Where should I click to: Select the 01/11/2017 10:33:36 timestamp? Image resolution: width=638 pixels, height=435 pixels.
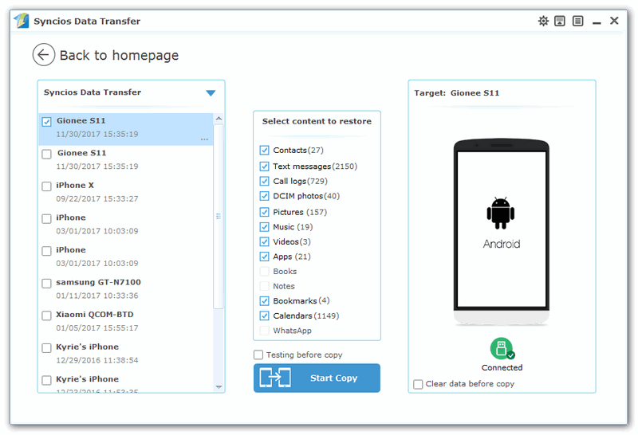point(97,296)
